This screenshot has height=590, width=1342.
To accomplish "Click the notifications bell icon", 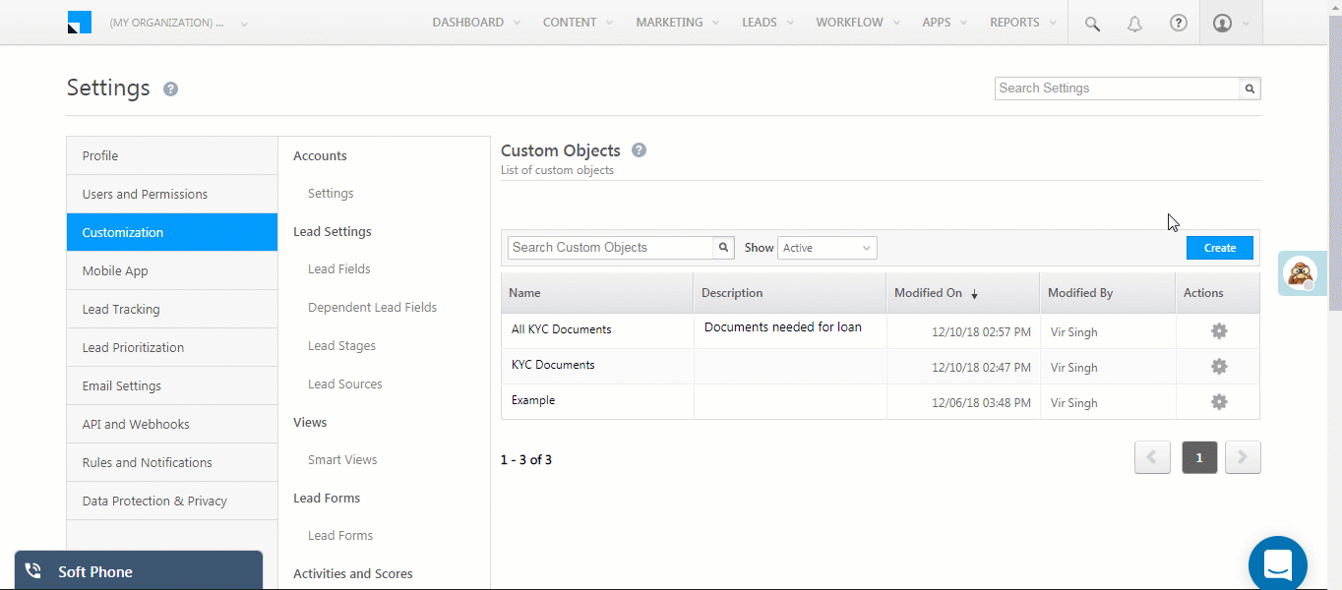I will point(1134,23).
